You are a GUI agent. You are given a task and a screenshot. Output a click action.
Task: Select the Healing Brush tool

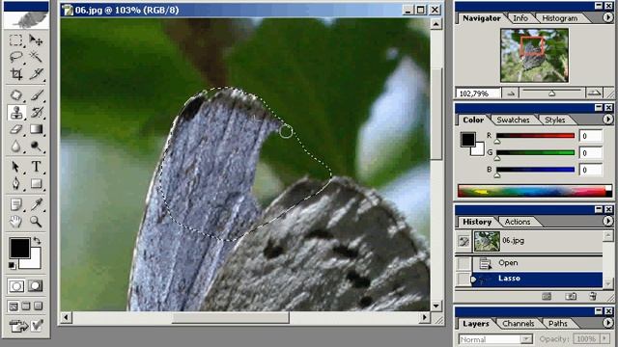[15, 95]
